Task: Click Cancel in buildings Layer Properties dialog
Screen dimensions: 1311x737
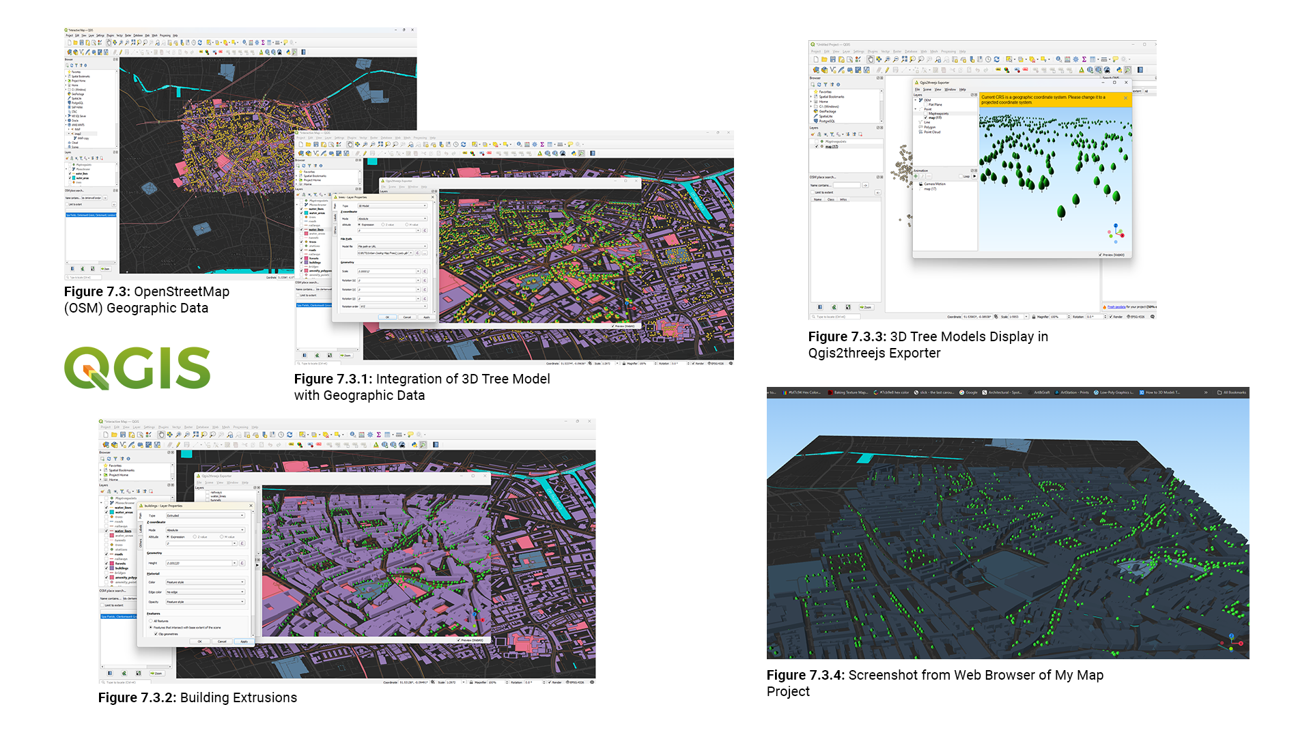Action: (222, 641)
